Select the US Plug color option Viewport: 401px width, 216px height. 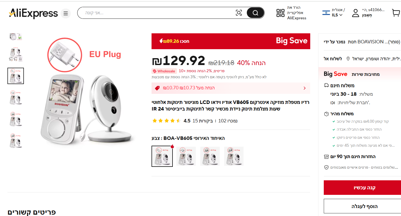tap(186, 156)
